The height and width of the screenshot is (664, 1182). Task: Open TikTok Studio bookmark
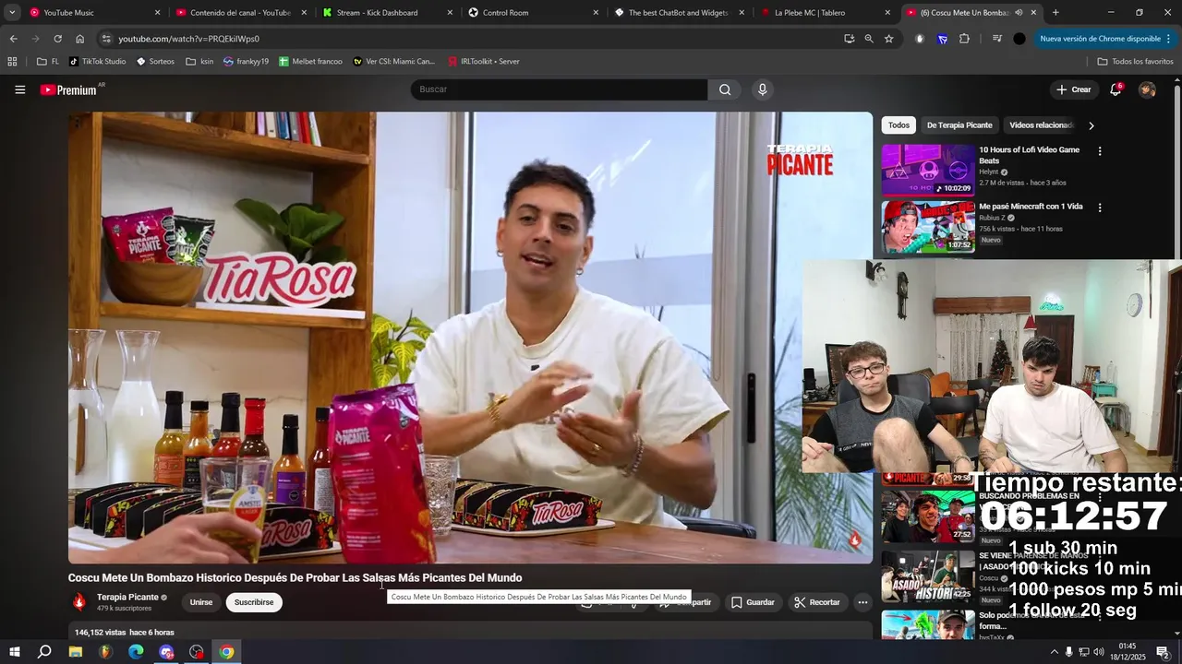(97, 61)
